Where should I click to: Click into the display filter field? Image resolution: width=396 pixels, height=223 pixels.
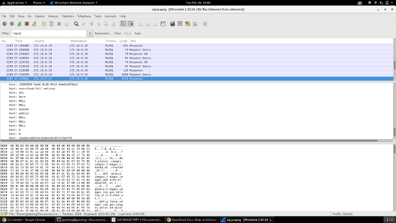point(49,33)
